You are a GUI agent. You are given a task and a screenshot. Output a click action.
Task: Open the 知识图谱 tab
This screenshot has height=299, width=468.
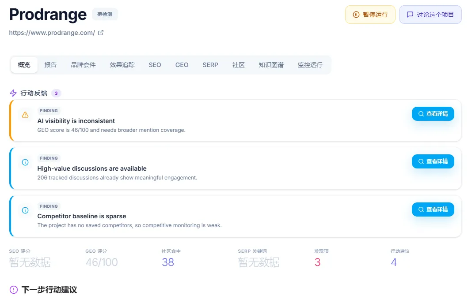[x=271, y=65]
